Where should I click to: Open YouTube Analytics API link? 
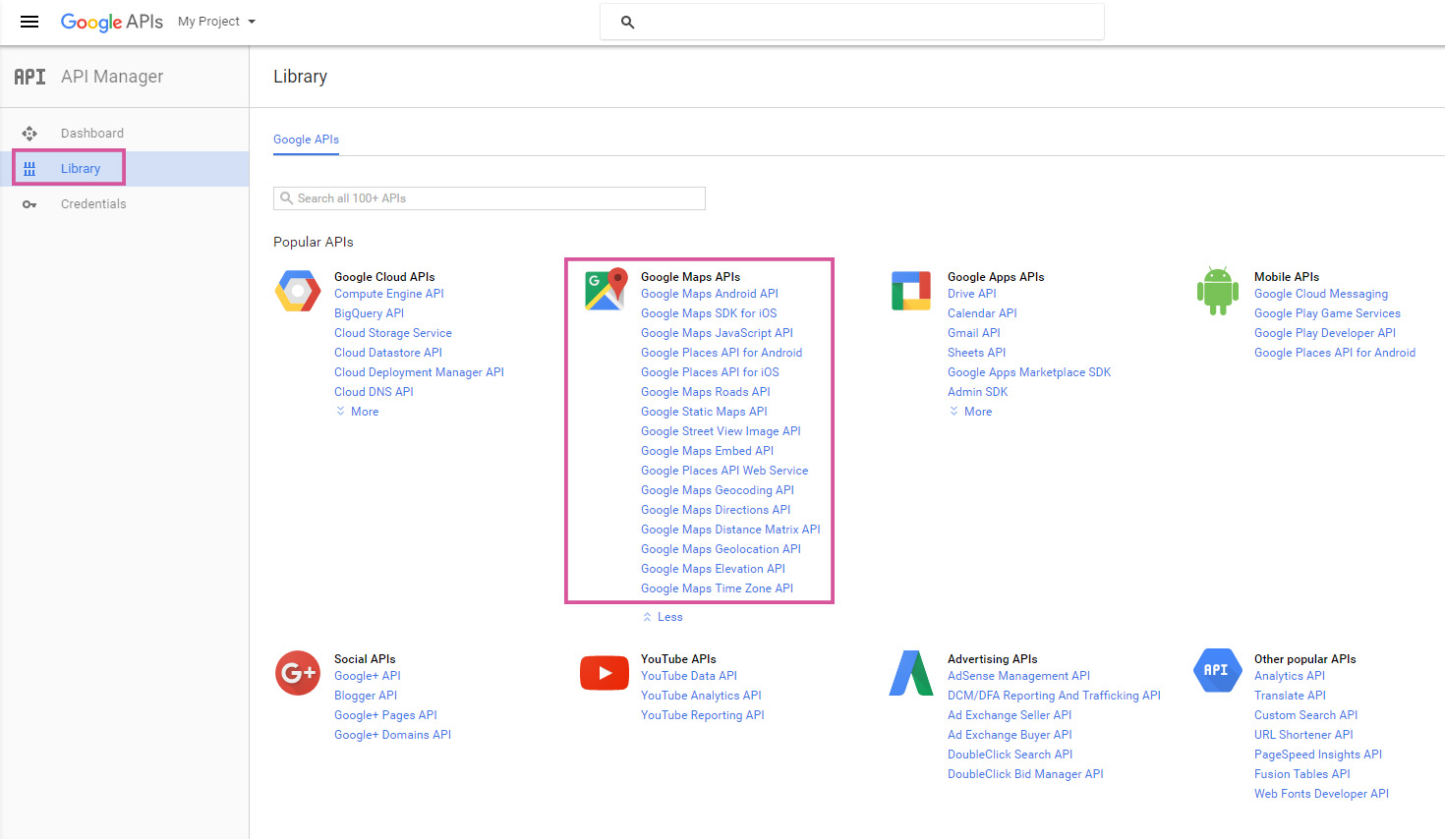701,696
